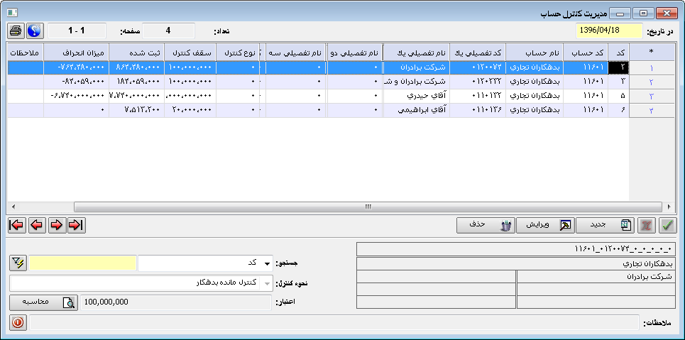The height and width of the screenshot is (340, 685).
Task: Click the printer icon
Action: tap(16, 31)
